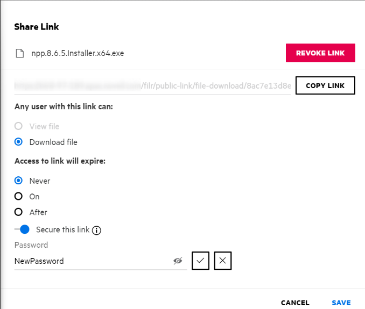
Task: Confirm the password with the checkmark icon
Action: click(200, 261)
